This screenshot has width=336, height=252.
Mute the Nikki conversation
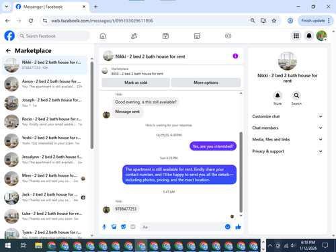(x=278, y=95)
